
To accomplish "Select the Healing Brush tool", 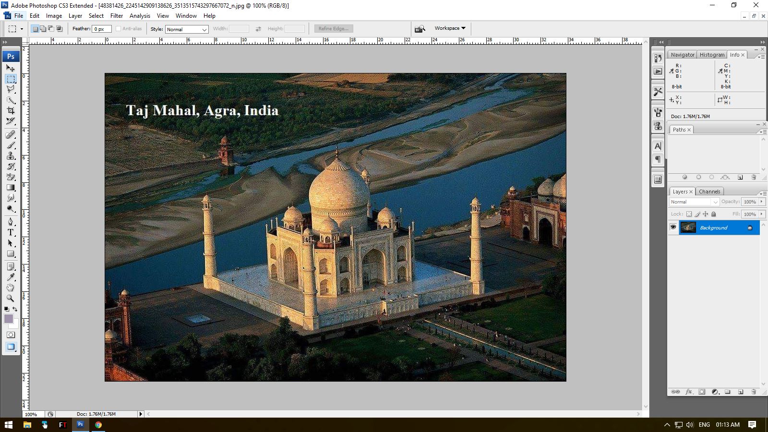I will coord(11,134).
